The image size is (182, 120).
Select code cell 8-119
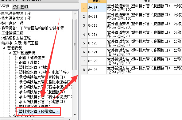pyautogui.click(x=97, y=34)
